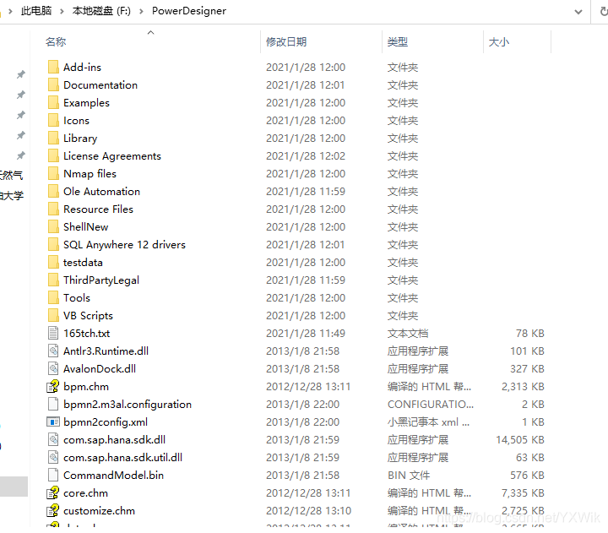This screenshot has width=608, height=533.
Task: Click 文本文档 type of 165tch.txt
Action: pos(408,334)
